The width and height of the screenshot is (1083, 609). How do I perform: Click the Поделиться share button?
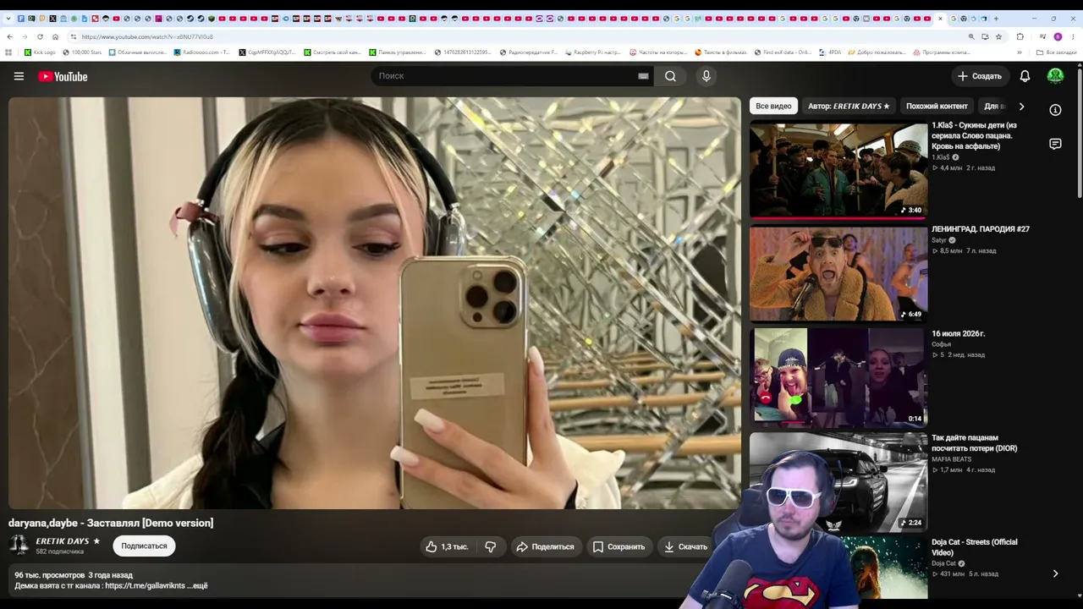(545, 546)
